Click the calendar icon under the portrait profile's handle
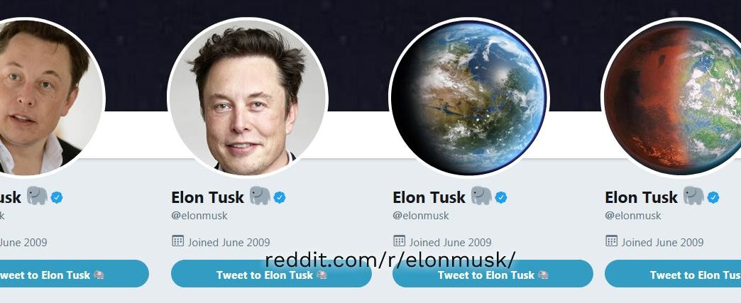The width and height of the screenshot is (741, 303). coord(177,241)
